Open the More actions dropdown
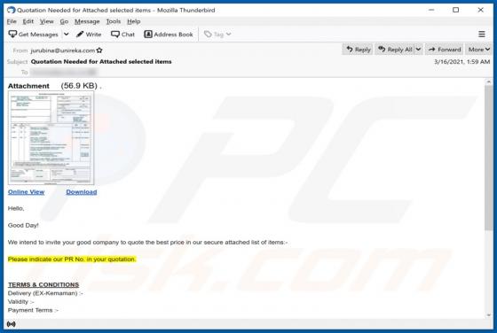The height and width of the screenshot is (333, 497). [479, 50]
